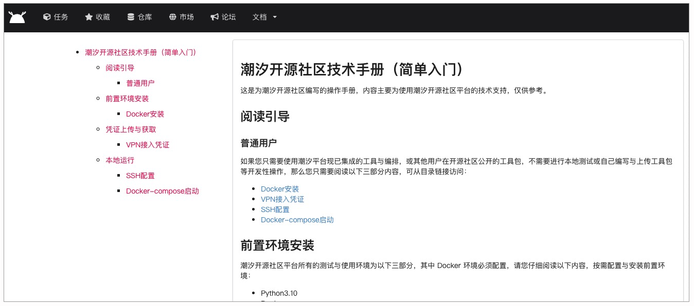Expand the 文档 dropdown arrow
The width and height of the screenshot is (694, 306).
tap(275, 17)
